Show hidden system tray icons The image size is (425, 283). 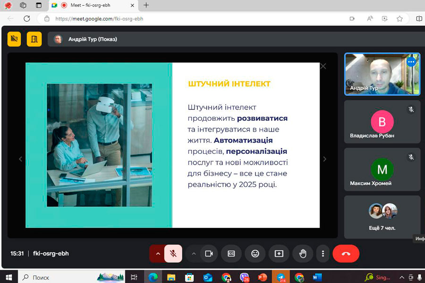[402, 277]
